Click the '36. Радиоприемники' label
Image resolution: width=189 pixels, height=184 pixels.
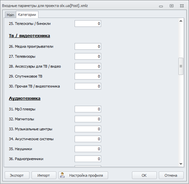(26, 159)
